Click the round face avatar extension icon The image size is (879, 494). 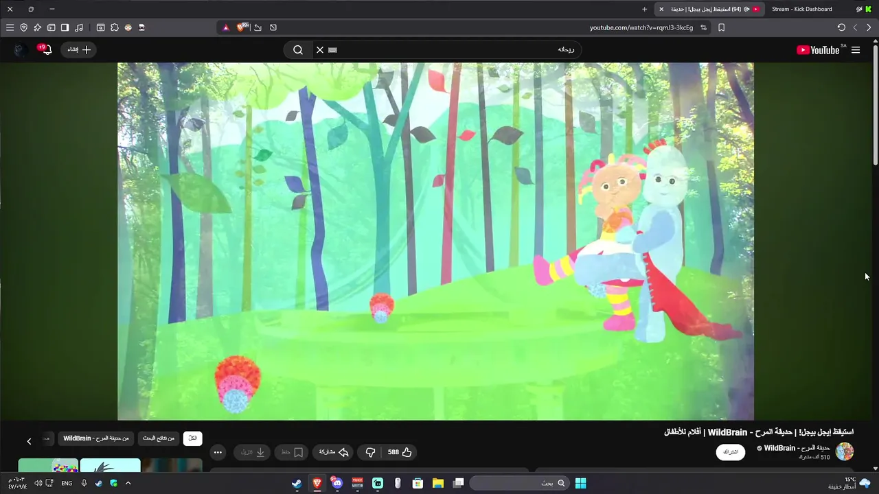(128, 27)
